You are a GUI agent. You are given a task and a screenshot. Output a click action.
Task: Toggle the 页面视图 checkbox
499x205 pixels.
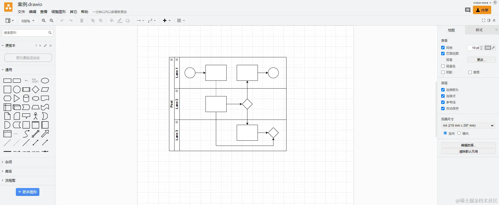[x=443, y=53]
